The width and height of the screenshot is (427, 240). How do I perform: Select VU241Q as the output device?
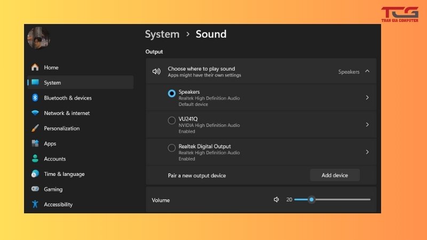(x=172, y=121)
